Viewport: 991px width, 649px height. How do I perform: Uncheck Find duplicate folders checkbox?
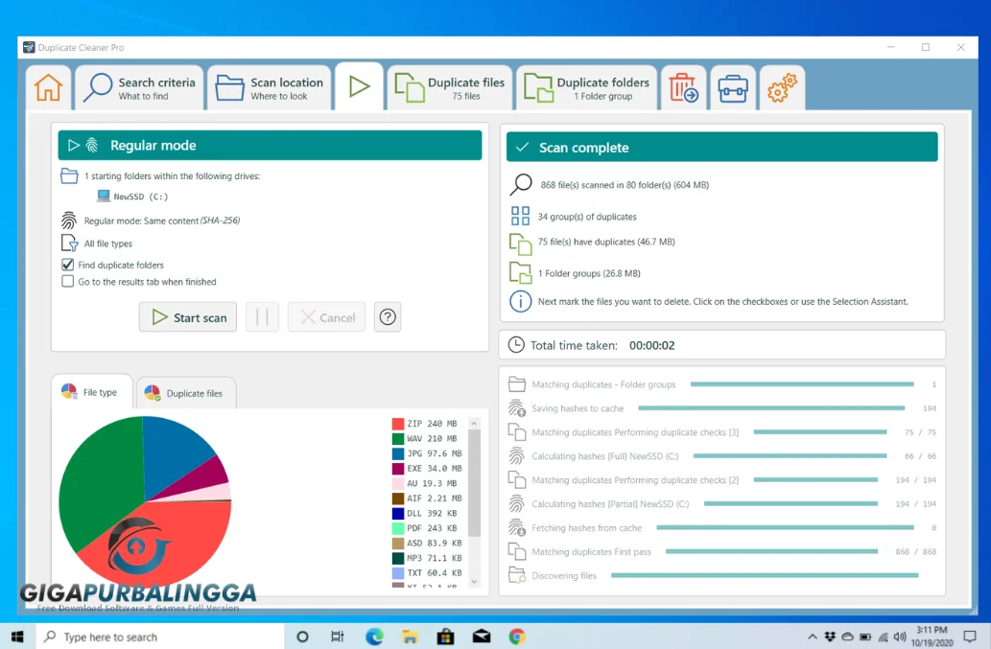tap(68, 265)
